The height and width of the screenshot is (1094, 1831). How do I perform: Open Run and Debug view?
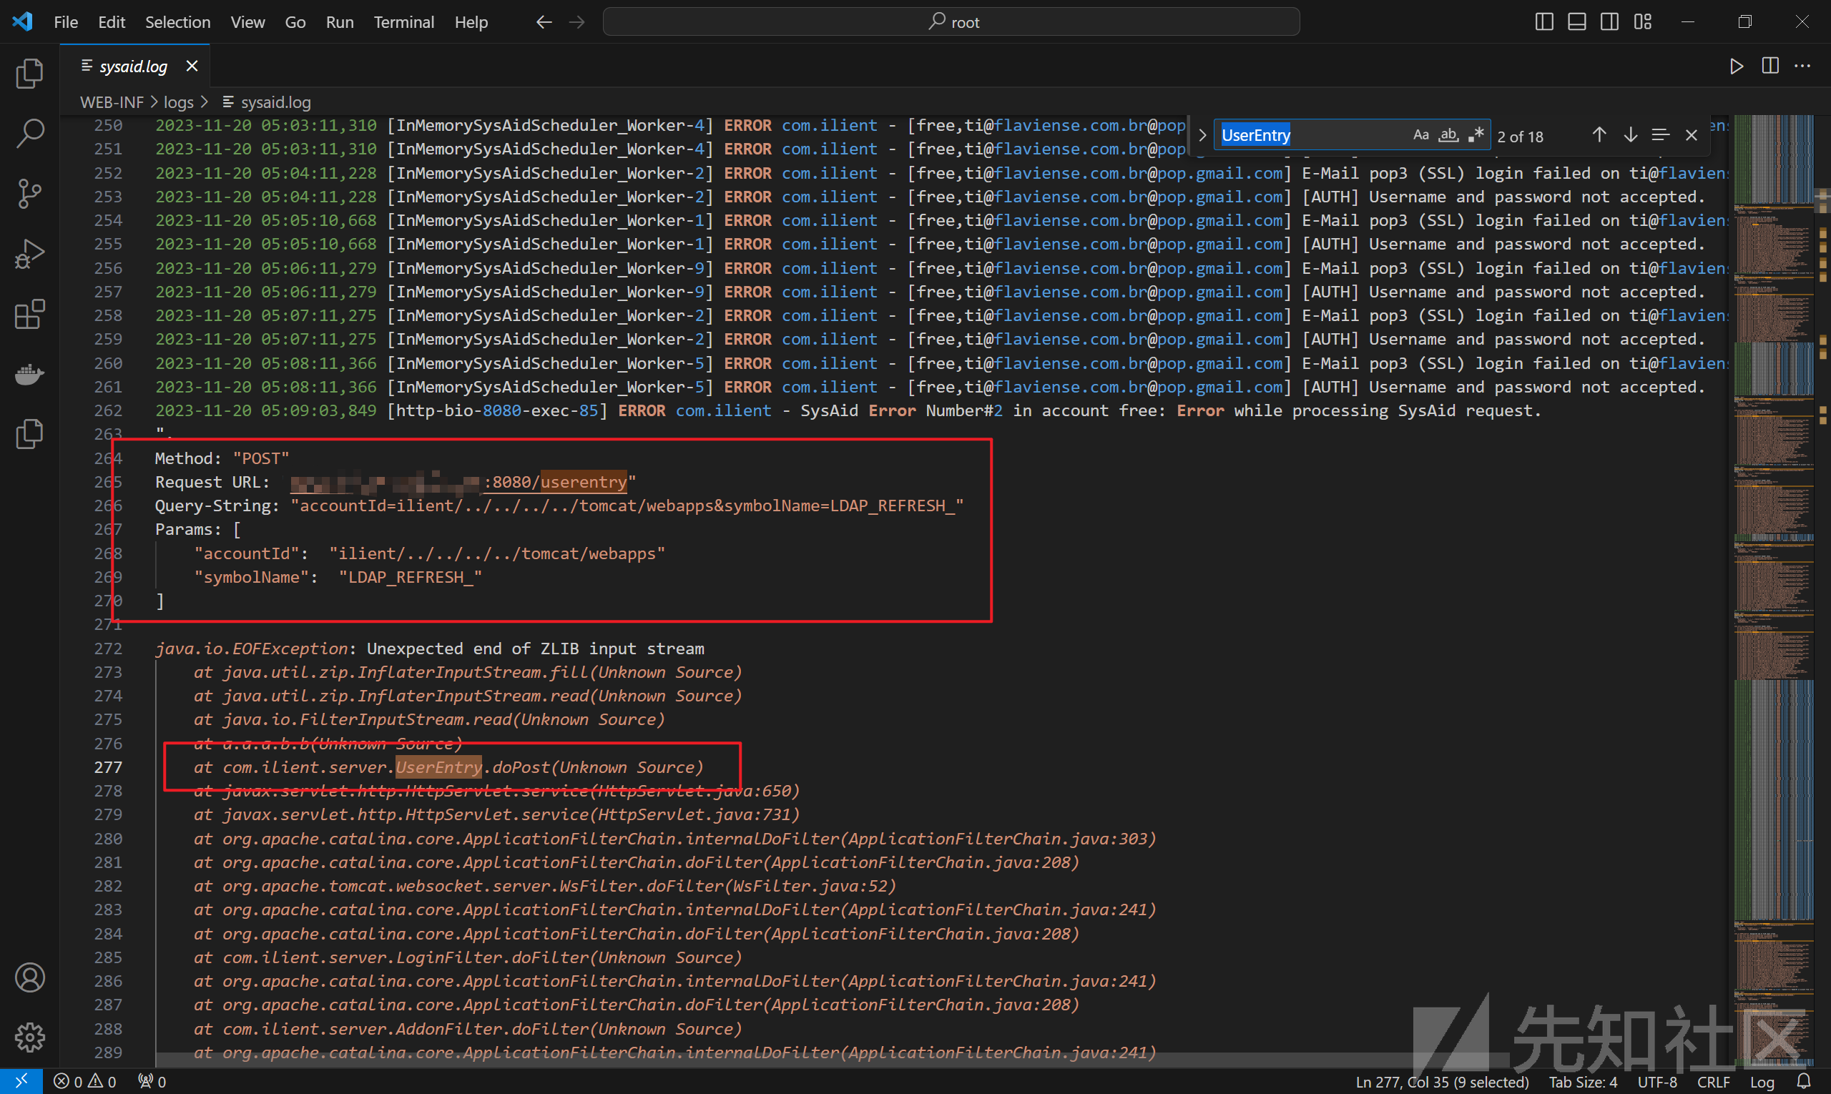29,255
